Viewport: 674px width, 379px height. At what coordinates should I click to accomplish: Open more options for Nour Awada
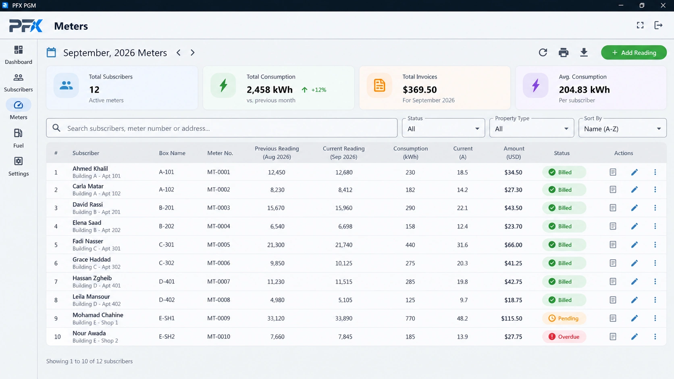655,337
